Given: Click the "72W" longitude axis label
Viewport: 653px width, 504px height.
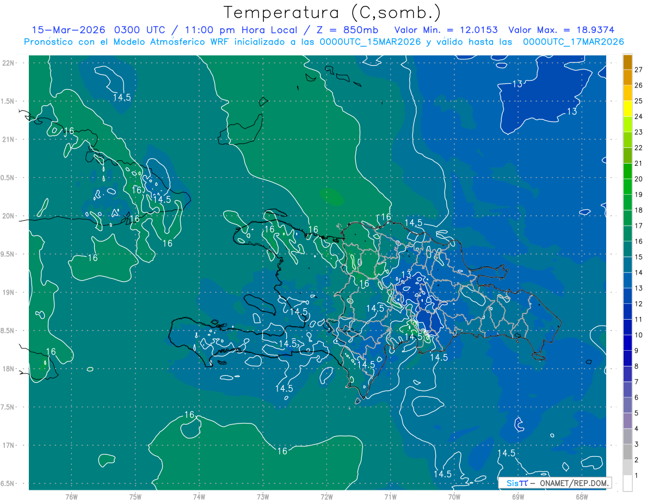Looking at the screenshot, I should click(x=326, y=497).
